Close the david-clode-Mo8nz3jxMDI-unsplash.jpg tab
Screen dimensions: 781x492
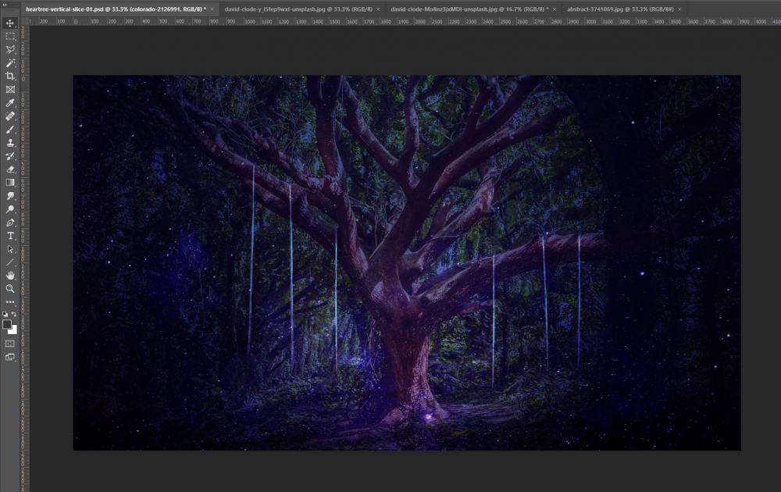tap(555, 9)
